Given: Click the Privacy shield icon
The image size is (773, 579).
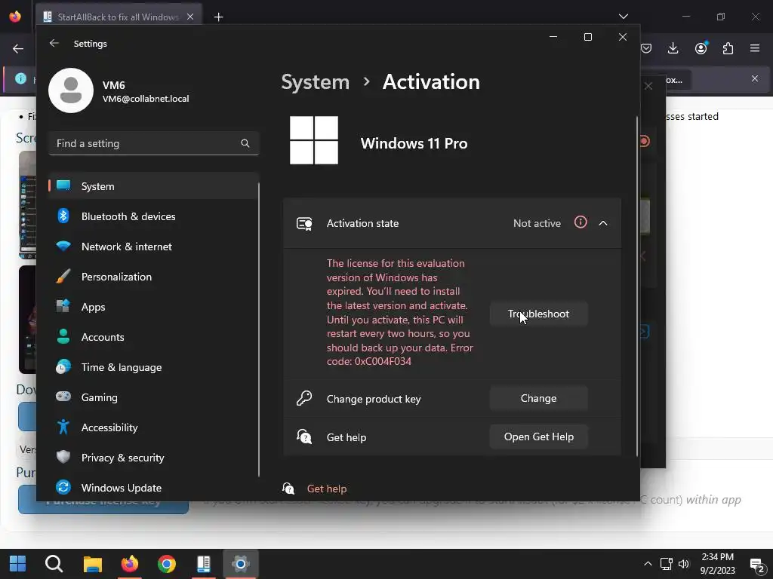Looking at the screenshot, I should point(63,457).
